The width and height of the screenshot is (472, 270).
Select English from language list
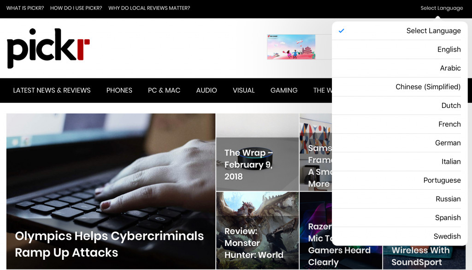[x=400, y=49]
